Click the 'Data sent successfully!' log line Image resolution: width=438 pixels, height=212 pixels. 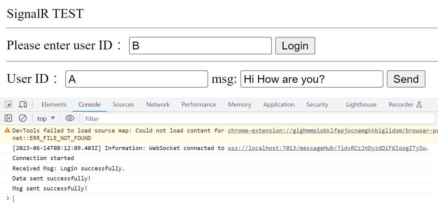[51, 178]
